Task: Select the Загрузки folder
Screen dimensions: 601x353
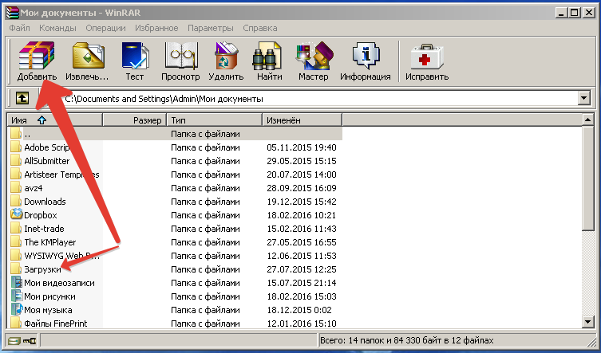Action: (42, 269)
